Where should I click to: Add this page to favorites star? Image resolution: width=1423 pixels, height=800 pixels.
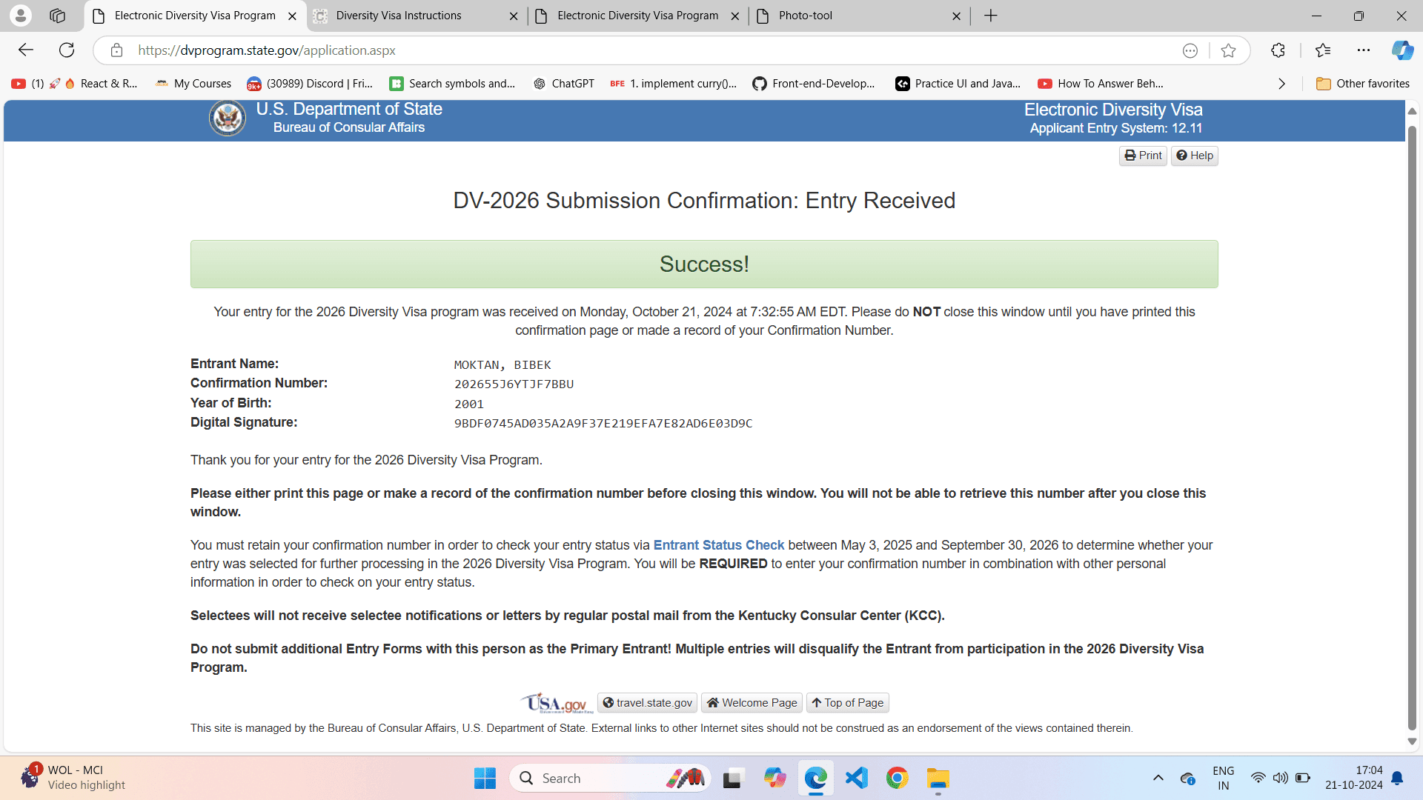coord(1228,50)
